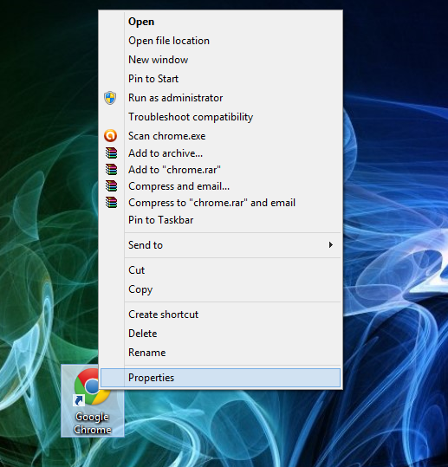Select Troubleshoot compatibility
Screen dimensions: 448x467
(220, 117)
